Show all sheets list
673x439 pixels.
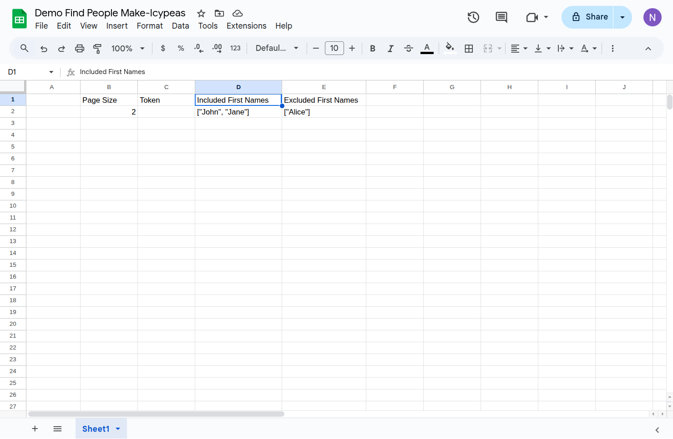coord(57,429)
